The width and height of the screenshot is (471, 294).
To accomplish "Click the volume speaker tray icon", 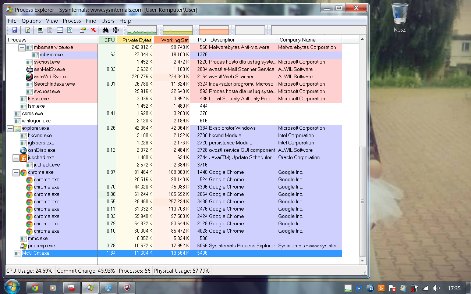I will (436, 288).
